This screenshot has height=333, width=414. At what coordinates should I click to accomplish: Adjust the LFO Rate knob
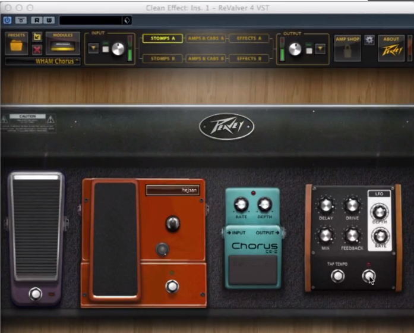pos(381,236)
